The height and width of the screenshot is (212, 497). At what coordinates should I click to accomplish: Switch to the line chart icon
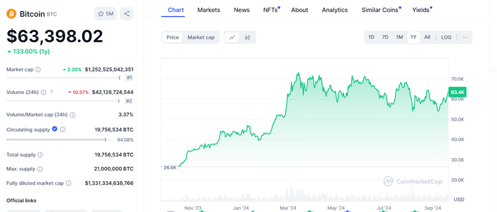coord(232,37)
